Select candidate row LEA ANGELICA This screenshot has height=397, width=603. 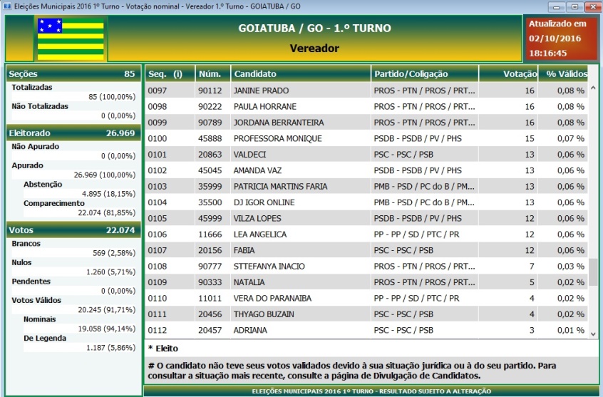coord(366,234)
